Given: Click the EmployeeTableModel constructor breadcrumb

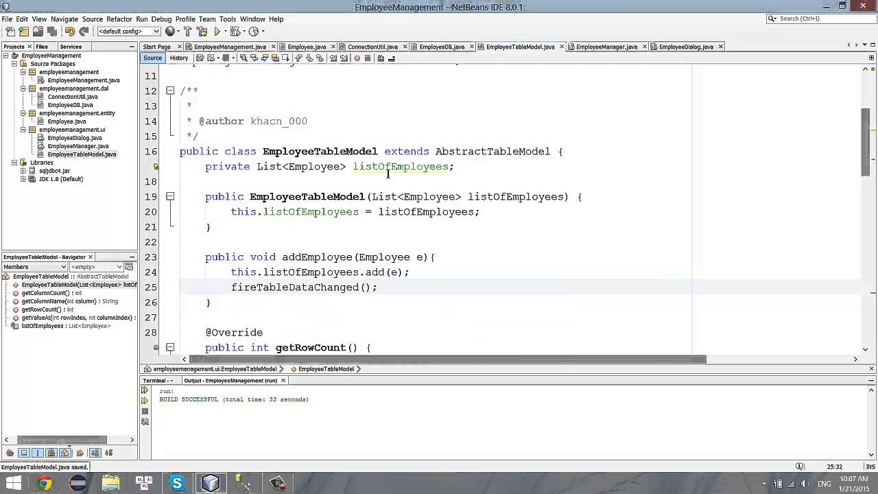Looking at the screenshot, I should 326,369.
